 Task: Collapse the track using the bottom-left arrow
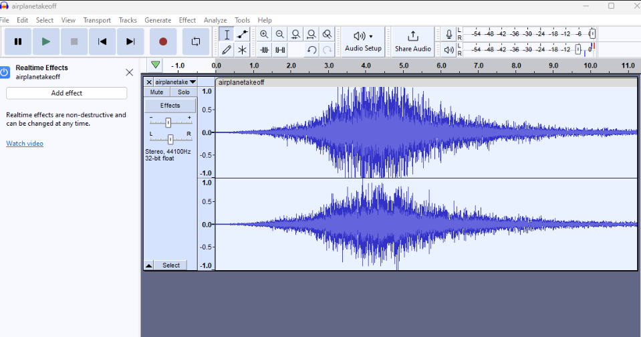[149, 265]
